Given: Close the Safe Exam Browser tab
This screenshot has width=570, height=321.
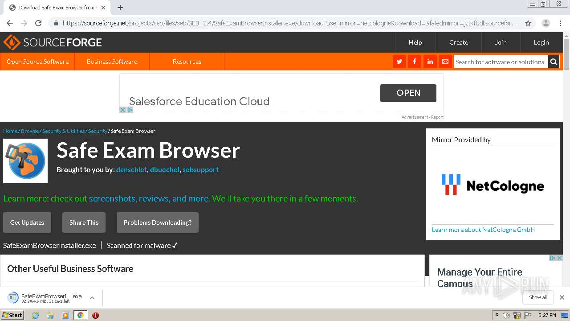Looking at the screenshot, I should pyautogui.click(x=103, y=8).
